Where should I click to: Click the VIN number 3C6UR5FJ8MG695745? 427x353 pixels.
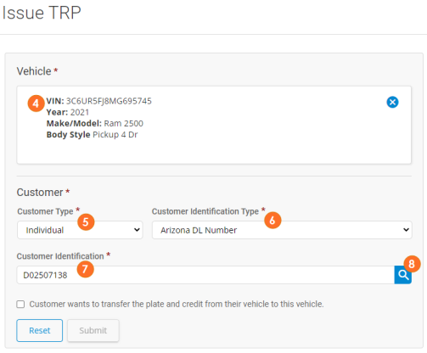(x=109, y=101)
